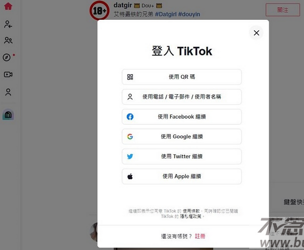The width and height of the screenshot is (304, 250).
Task: Continue with Twitter login
Action: 182,156
